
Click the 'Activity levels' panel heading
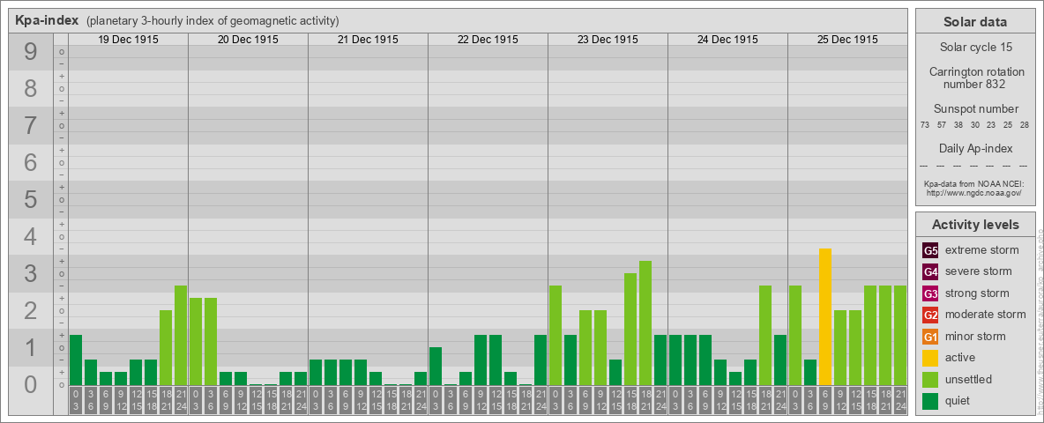pyautogui.click(x=975, y=225)
